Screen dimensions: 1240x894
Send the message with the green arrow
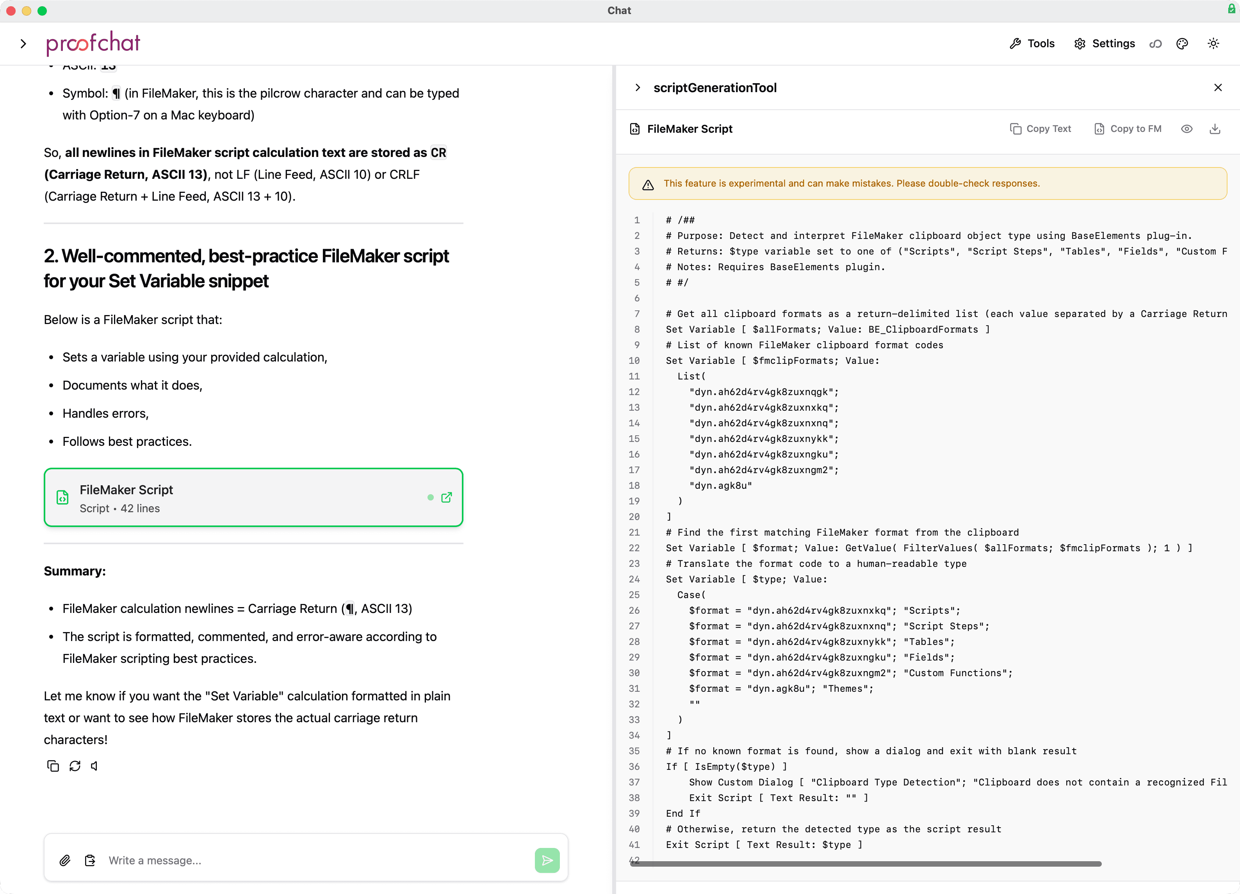(x=547, y=860)
